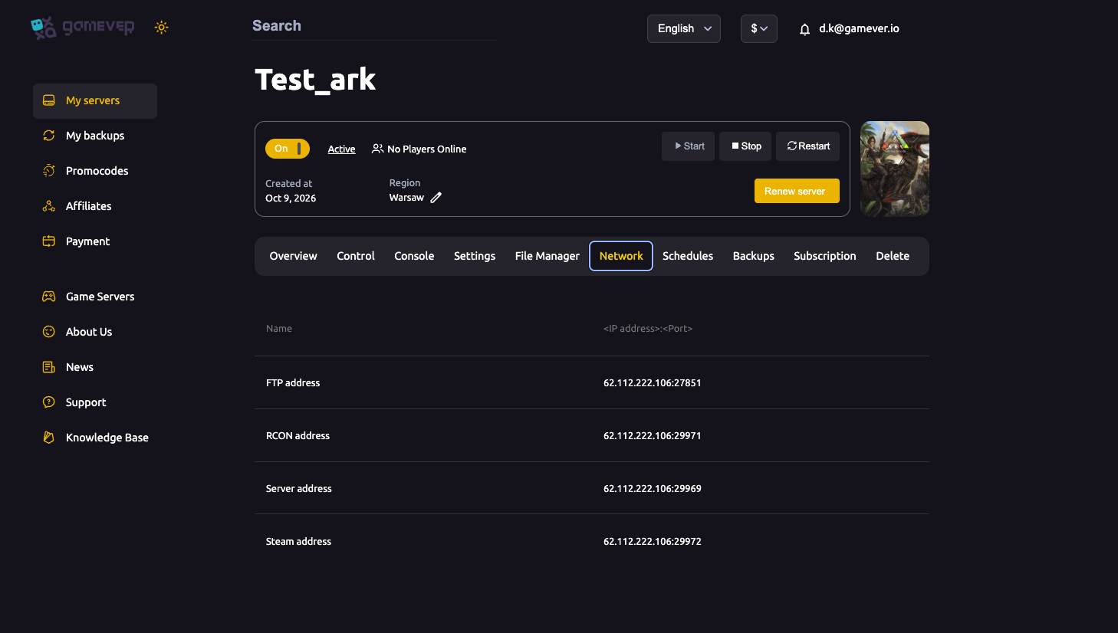This screenshot has width=1118, height=633.
Task: Select Server address 62.112.222.106:29969
Action: point(653,489)
